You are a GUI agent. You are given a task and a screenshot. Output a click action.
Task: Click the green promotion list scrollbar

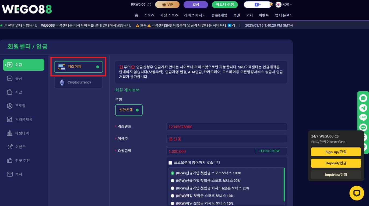point(284,185)
